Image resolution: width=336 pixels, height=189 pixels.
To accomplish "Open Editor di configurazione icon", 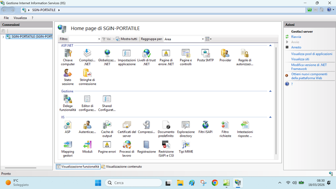I will pos(87,103).
